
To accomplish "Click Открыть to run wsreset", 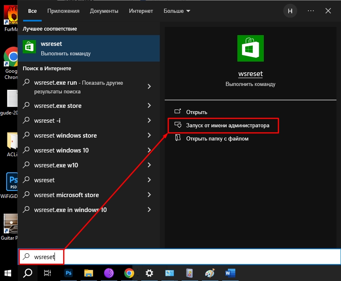I will (x=197, y=112).
